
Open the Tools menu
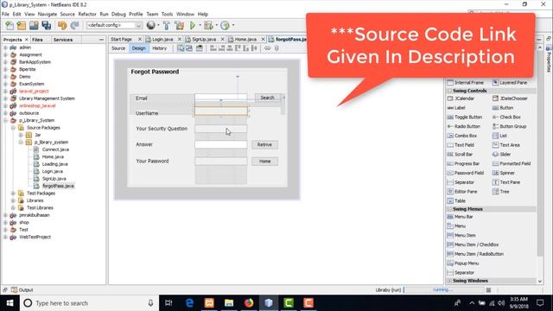coord(167,14)
